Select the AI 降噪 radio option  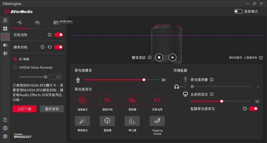15,59
